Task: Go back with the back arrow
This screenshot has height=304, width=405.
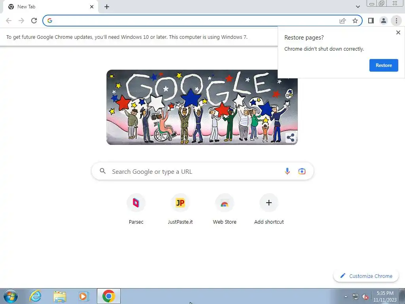Action: click(9, 21)
